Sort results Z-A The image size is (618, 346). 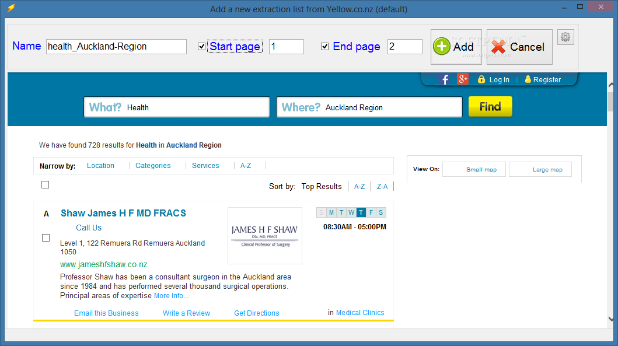click(382, 186)
